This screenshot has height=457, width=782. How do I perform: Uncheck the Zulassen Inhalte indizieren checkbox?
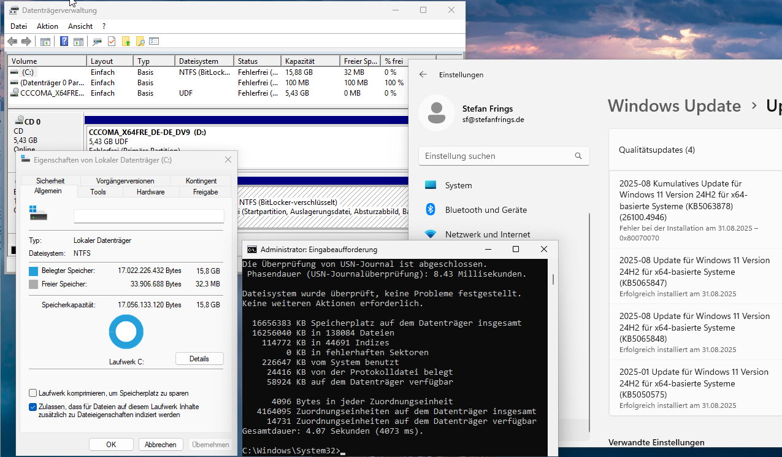coord(33,407)
